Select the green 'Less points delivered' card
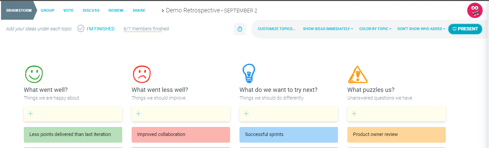 pyautogui.click(x=73, y=135)
